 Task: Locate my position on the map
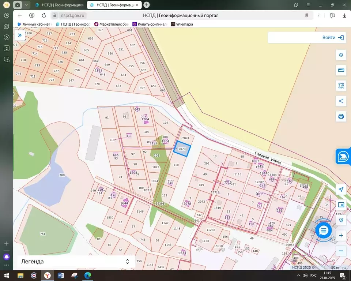[341, 190]
